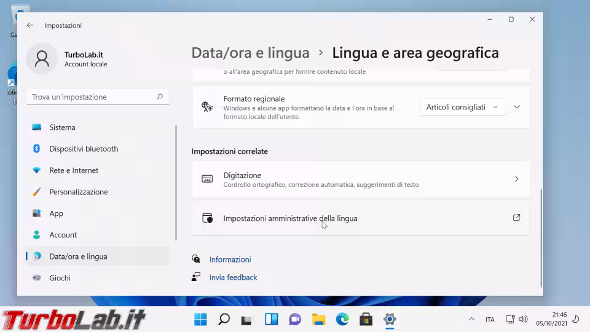Click the Account person icon in sidebar
The height and width of the screenshot is (332, 590).
click(x=36, y=234)
